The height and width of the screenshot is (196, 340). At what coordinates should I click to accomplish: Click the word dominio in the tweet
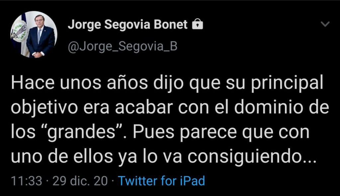tap(268, 107)
